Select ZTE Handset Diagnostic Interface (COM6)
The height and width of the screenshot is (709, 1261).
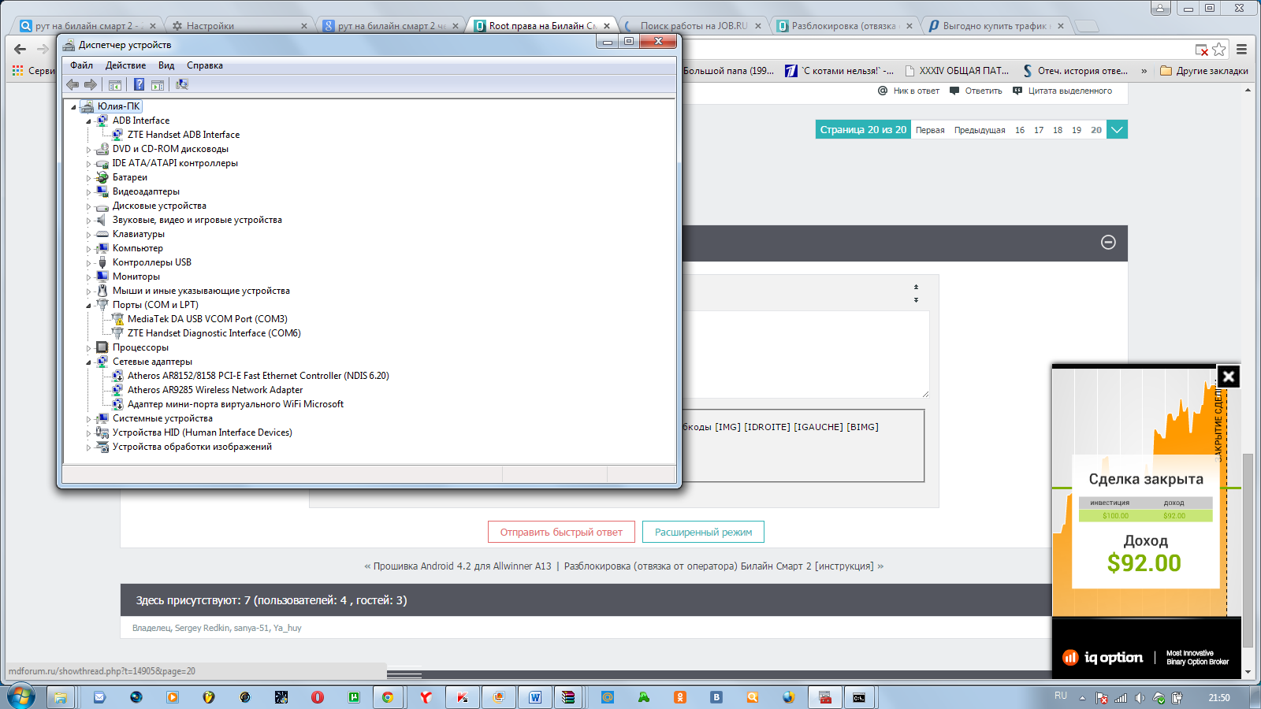214,333
